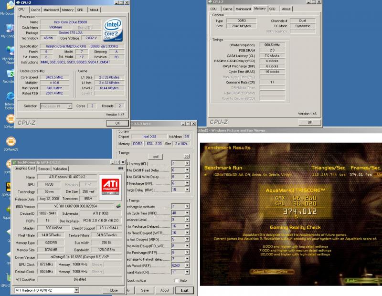Toggle the Auto checkbox beside Lock mchbar
This screenshot has width=382, height=296.
click(177, 280)
